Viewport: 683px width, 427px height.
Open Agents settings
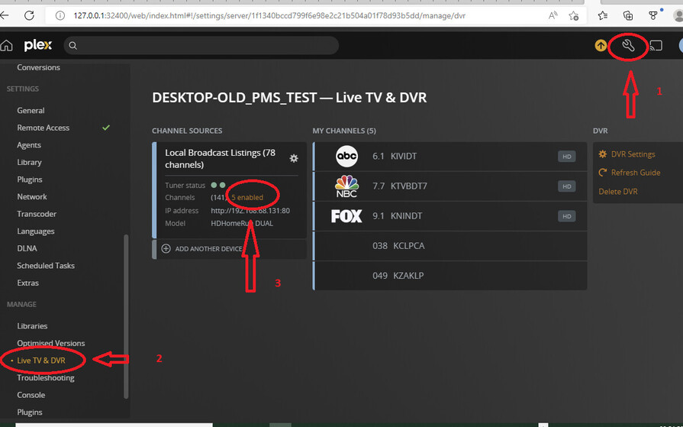29,145
